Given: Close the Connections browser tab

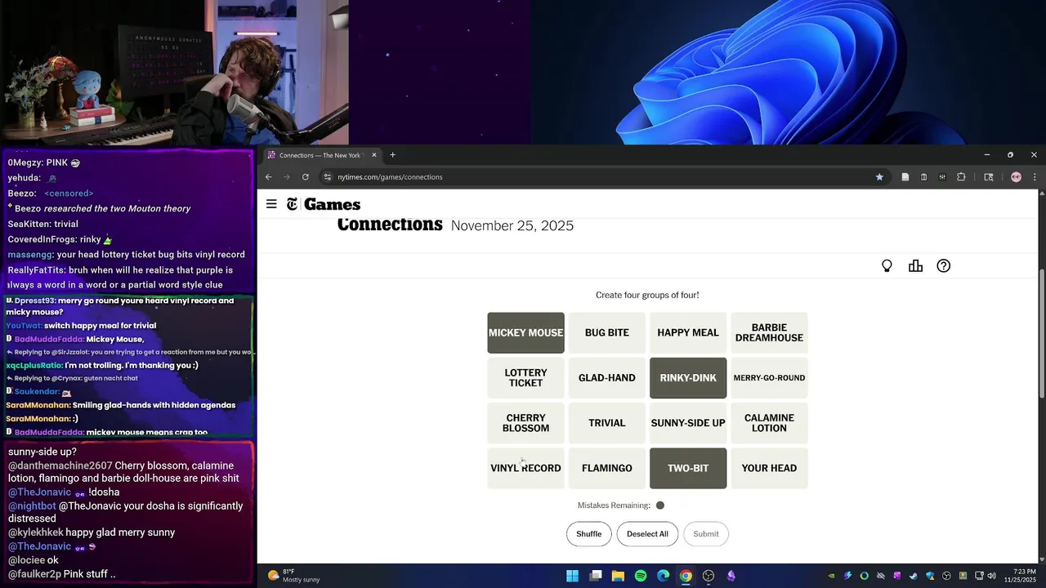Looking at the screenshot, I should (374, 155).
